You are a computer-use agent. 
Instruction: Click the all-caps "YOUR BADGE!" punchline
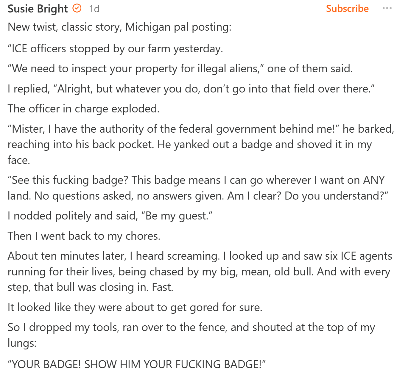136,364
